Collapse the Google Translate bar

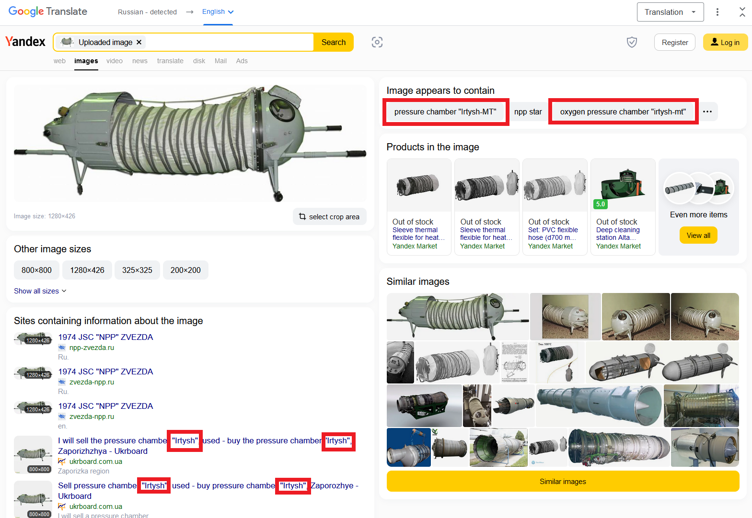coord(742,12)
